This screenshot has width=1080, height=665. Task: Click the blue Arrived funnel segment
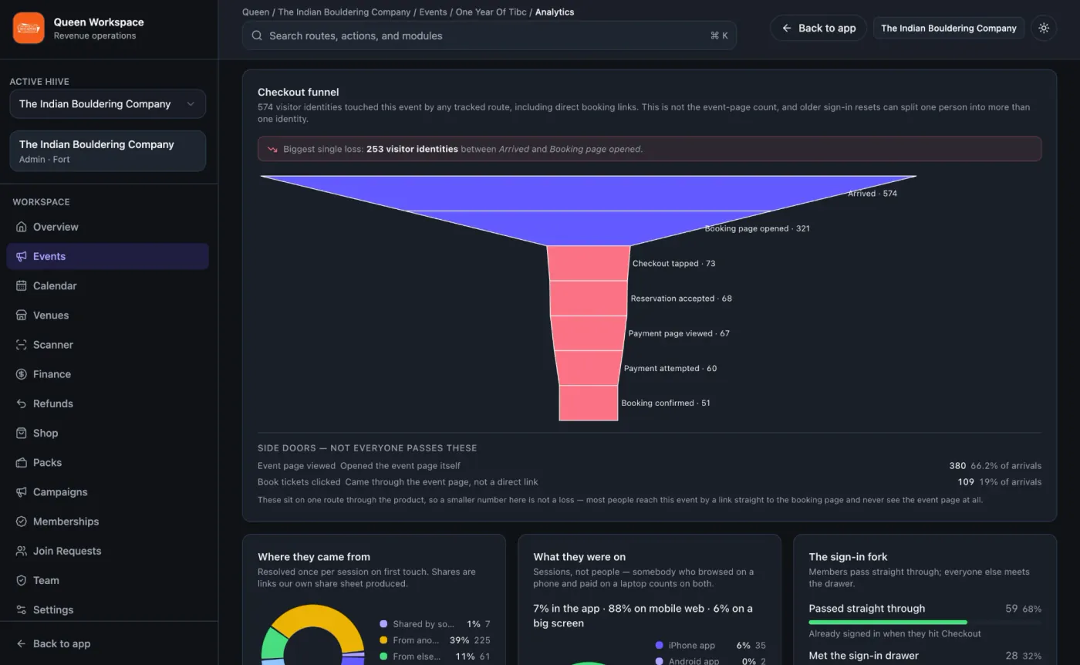click(x=589, y=193)
